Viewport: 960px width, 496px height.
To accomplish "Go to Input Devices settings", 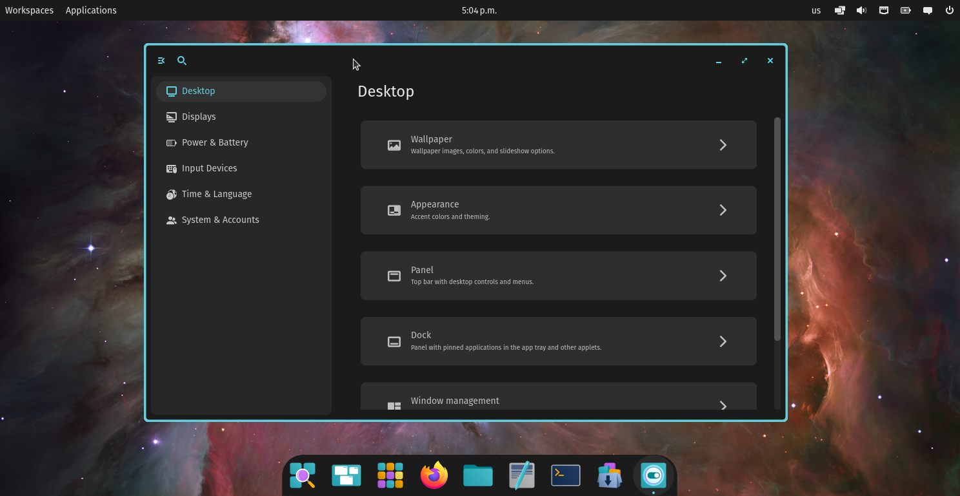I will click(241, 168).
